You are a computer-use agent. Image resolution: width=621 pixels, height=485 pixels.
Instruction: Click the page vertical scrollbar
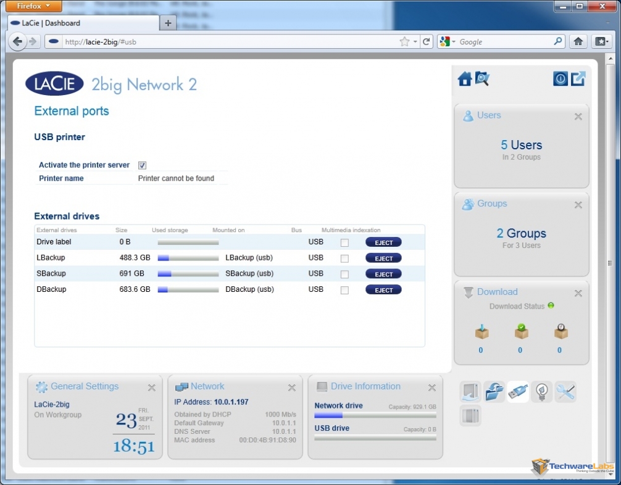tap(610, 263)
